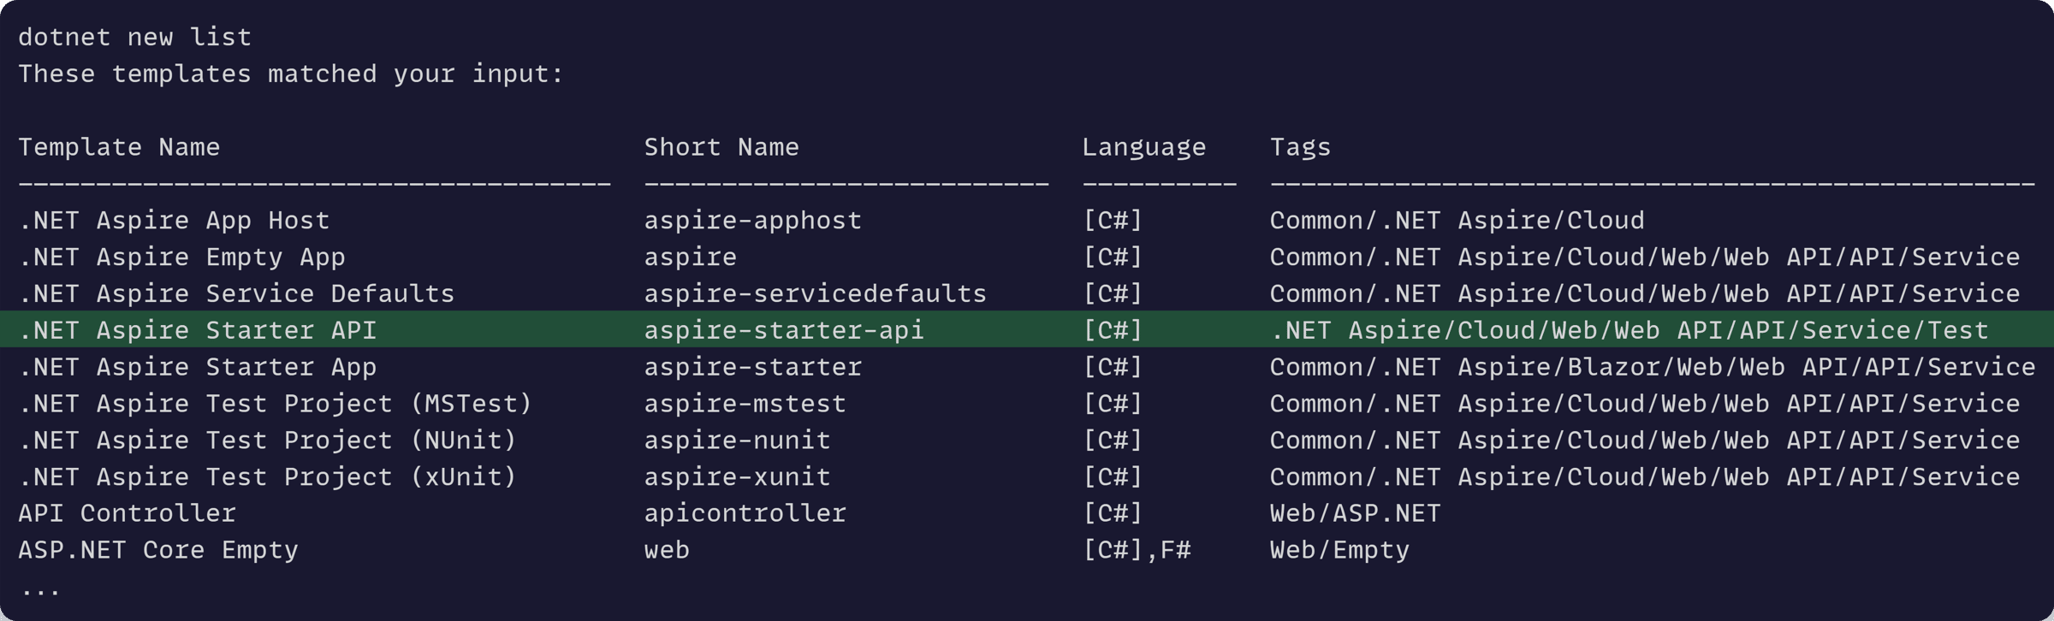This screenshot has width=2054, height=621.
Task: Click the 'aspire-mstest' short name
Action: pyautogui.click(x=745, y=404)
